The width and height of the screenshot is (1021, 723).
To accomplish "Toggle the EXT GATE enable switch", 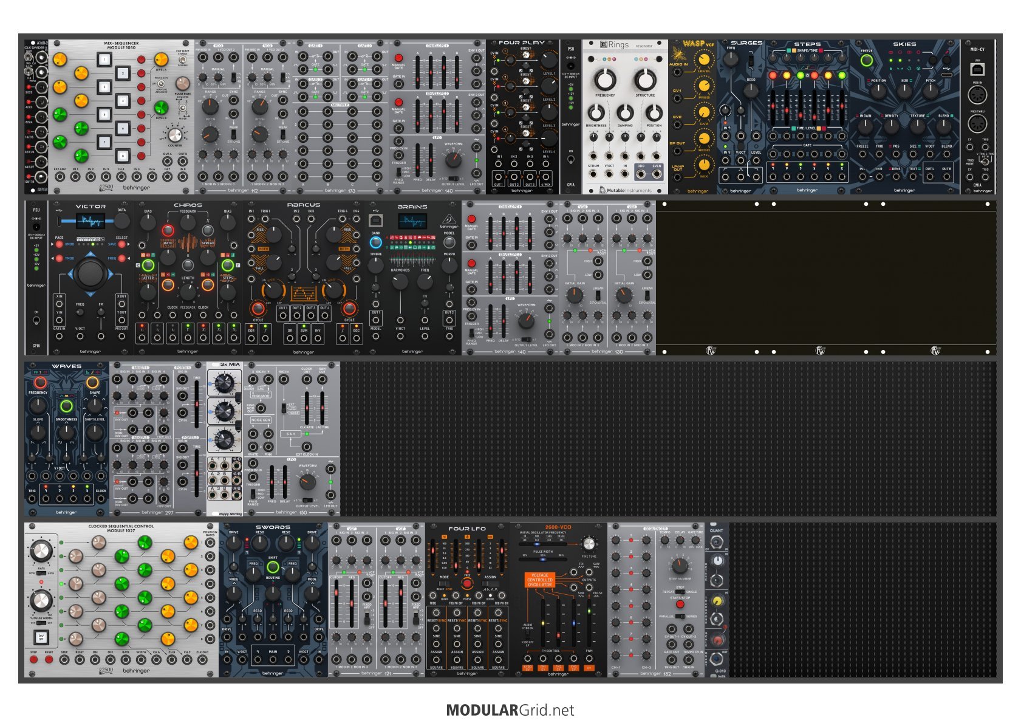I will (x=183, y=60).
